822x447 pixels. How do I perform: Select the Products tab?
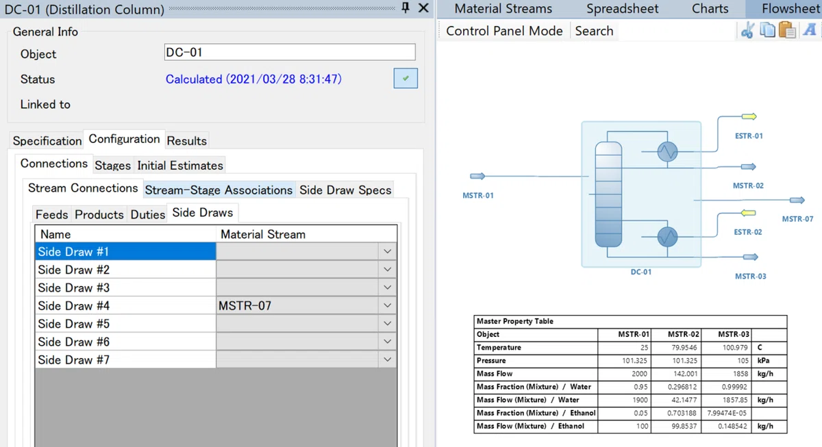pos(99,214)
